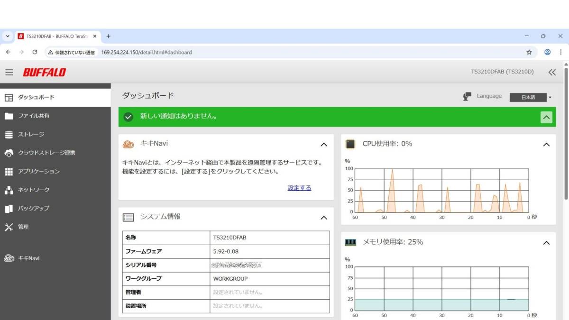Screen dimensions: 569x320
Task: Click the WORKGROUP value cell
Action: tap(270, 279)
